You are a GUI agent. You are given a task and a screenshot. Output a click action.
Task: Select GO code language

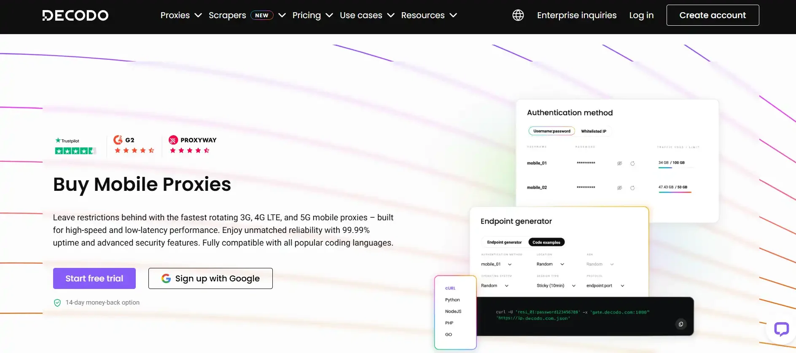pyautogui.click(x=449, y=334)
